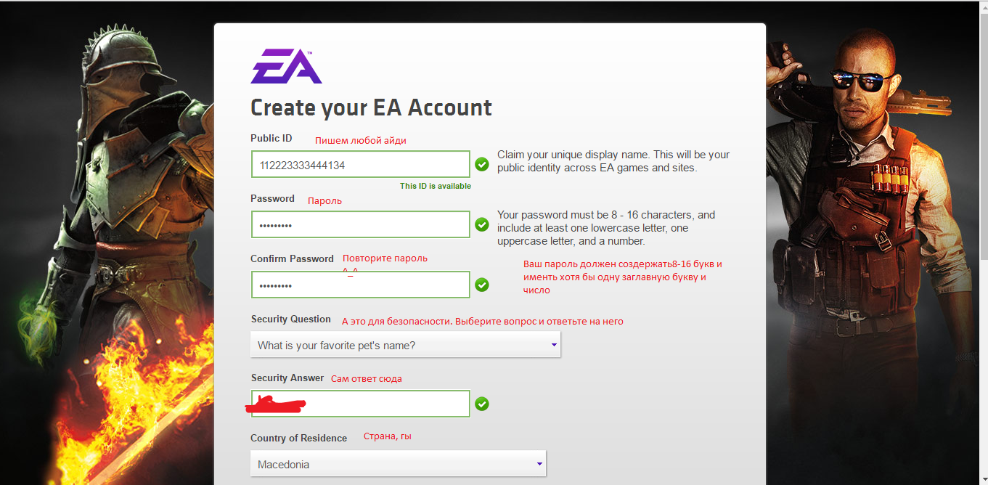
Task: Focus the Public ID input field
Action: click(x=361, y=165)
